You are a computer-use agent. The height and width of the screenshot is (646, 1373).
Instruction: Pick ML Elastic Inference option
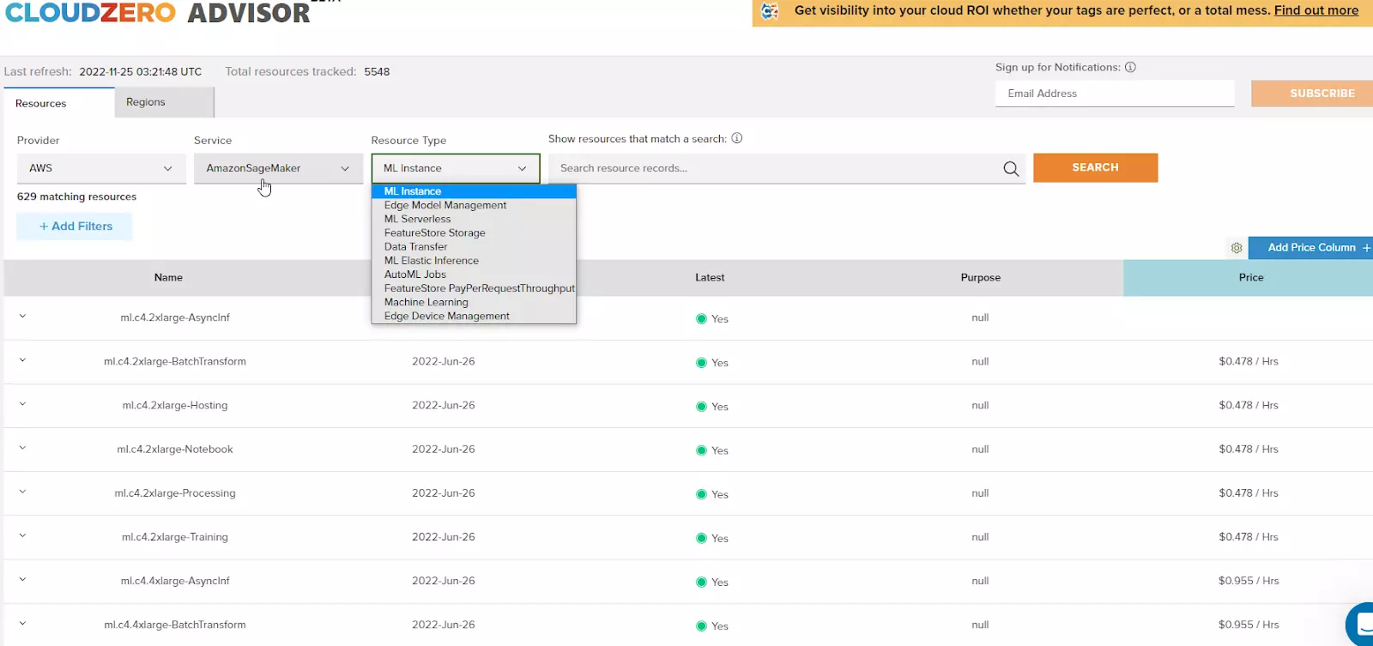coord(474,261)
